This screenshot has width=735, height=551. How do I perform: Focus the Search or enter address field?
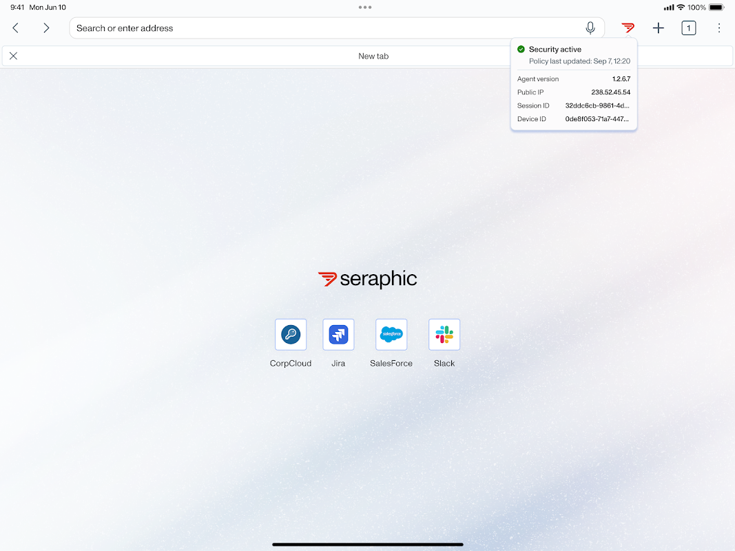pyautogui.click(x=337, y=28)
